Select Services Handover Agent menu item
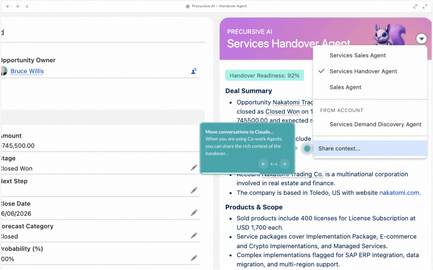 [x=370, y=71]
